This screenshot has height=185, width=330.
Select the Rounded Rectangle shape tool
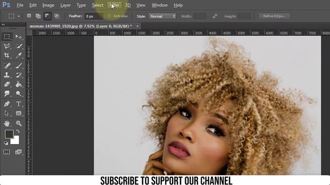pyautogui.click(x=19, y=113)
